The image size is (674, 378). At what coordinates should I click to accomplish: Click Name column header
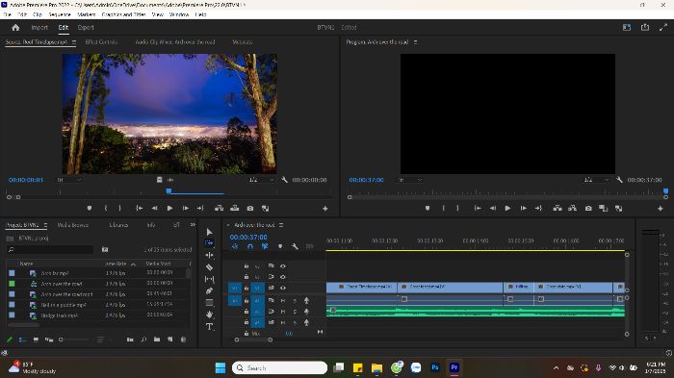click(x=26, y=264)
